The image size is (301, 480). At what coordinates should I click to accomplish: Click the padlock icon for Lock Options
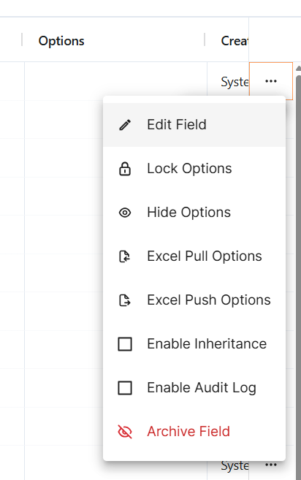tap(125, 169)
